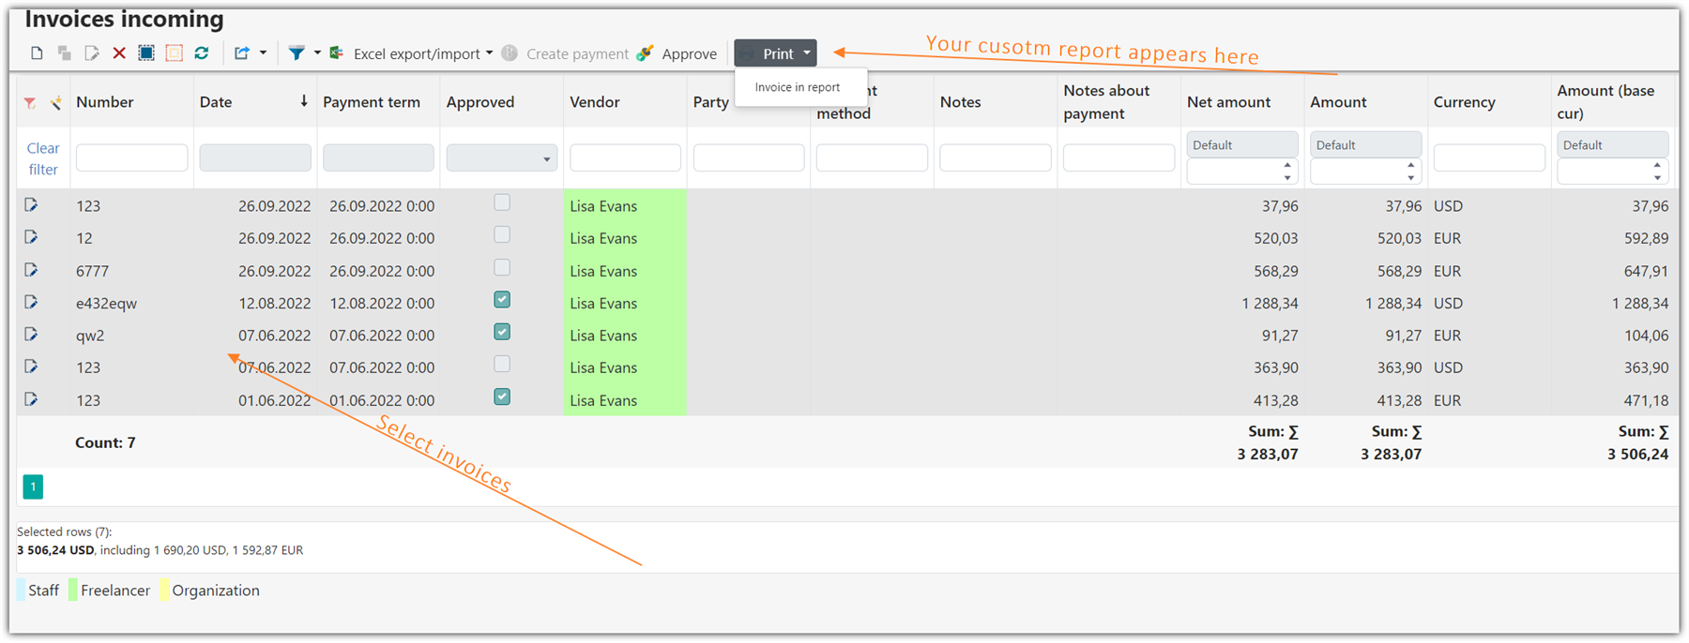1689x643 pixels.
Task: Open edit icon for 37,96 USD invoice
Action: 31,204
